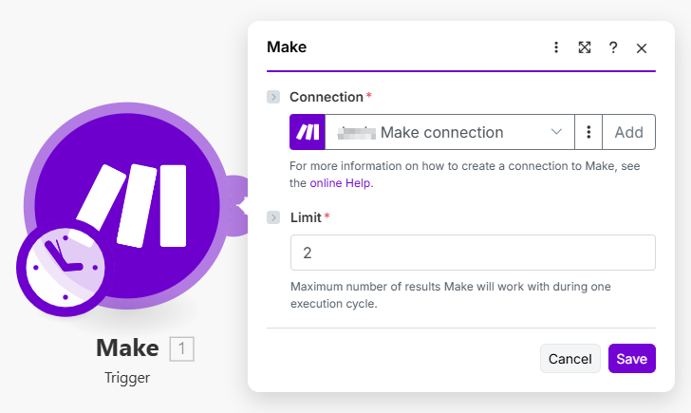Screen dimensions: 691x413
Task: Click the Make logo beside the connection field
Action: coord(308,132)
